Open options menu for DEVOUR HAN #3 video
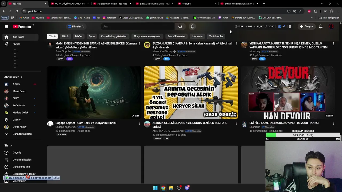The image size is (342, 192). tap(333, 123)
